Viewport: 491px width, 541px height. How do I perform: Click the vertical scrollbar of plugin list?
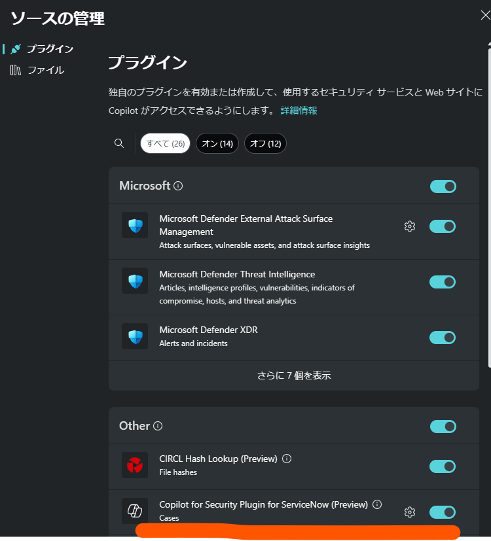489,207
